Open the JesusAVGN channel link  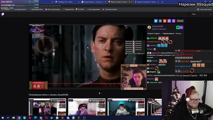tap(157, 26)
